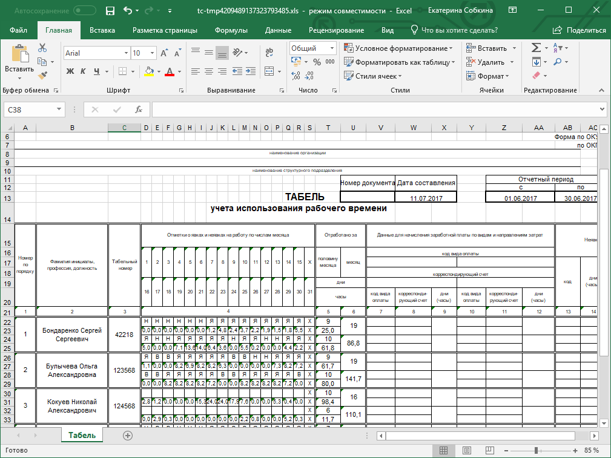Toggle bold Ж formatting

(x=70, y=71)
